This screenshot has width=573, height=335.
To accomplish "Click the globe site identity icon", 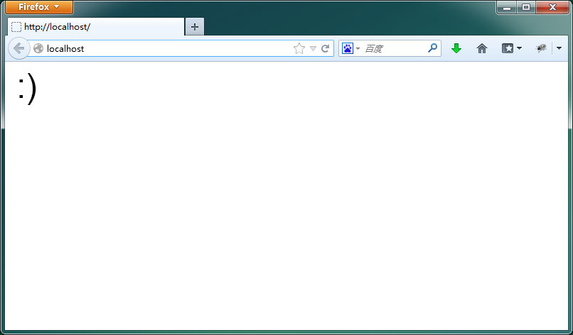I will click(x=38, y=48).
